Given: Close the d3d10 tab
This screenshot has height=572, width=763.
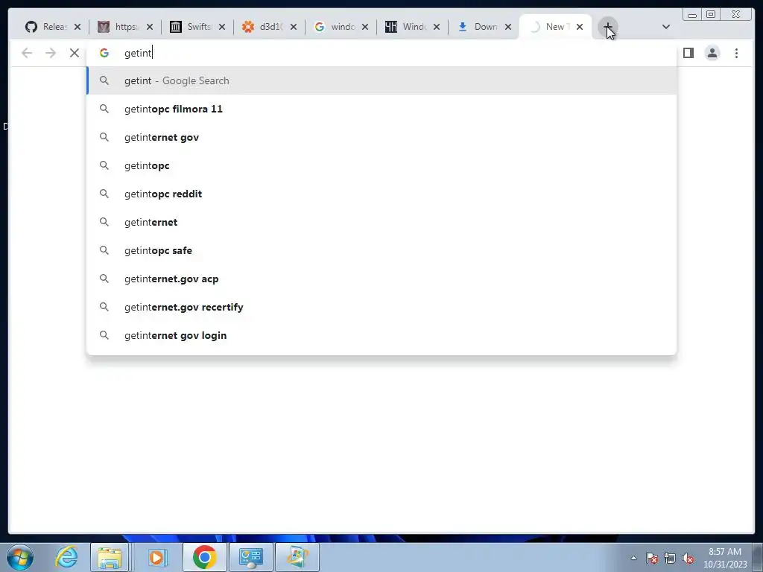Looking at the screenshot, I should [x=294, y=27].
